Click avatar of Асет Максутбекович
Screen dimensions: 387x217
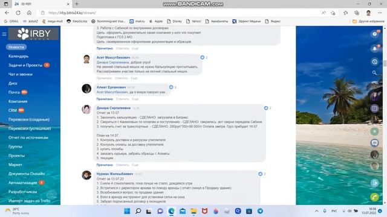pos(86,59)
